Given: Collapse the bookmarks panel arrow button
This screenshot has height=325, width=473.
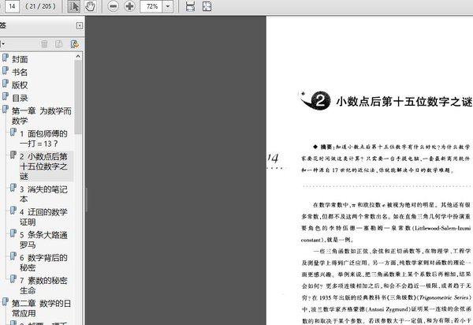Looking at the screenshot, I should coord(80,26).
